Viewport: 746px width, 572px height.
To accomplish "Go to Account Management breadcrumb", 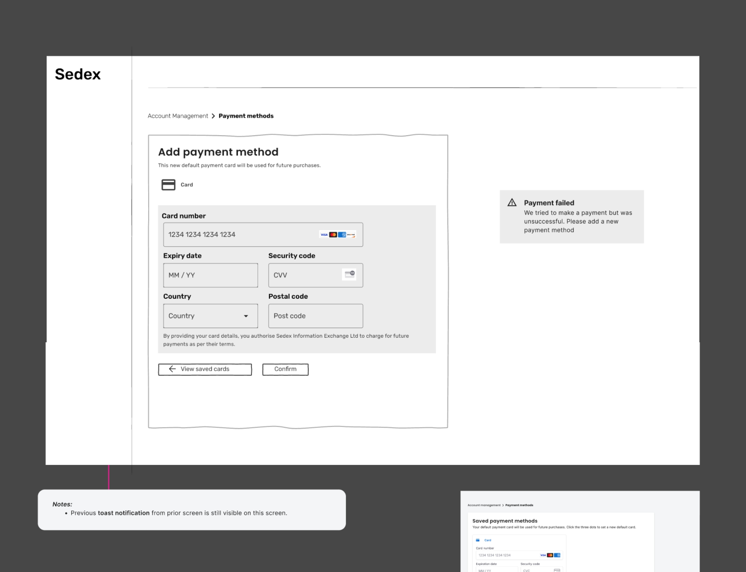I will point(178,116).
